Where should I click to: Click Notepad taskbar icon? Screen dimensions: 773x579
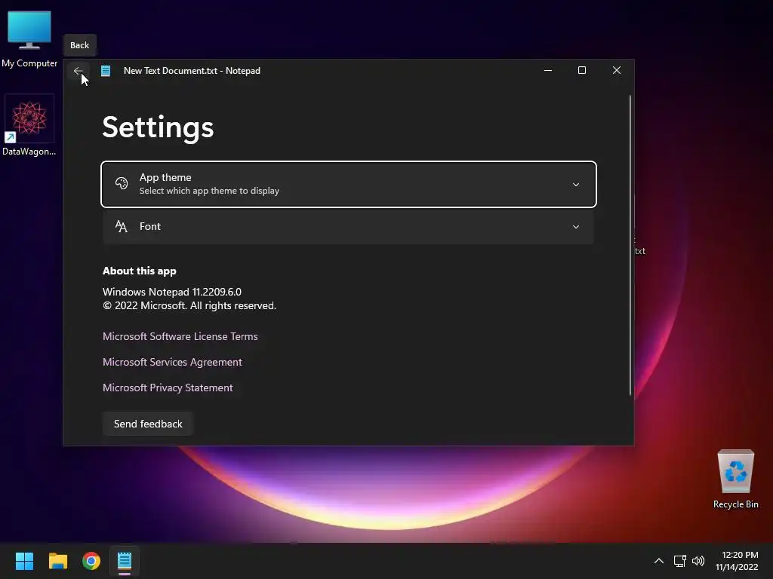pyautogui.click(x=125, y=561)
